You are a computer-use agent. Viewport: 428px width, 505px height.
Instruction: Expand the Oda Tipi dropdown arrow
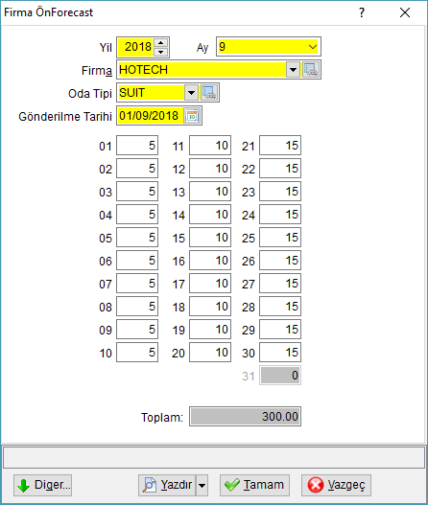[191, 93]
